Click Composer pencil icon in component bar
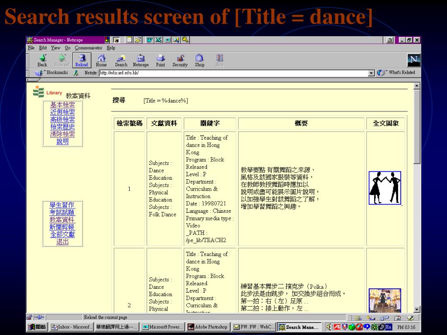Image resolution: width=447 pixels, height=335 pixels. point(410,318)
